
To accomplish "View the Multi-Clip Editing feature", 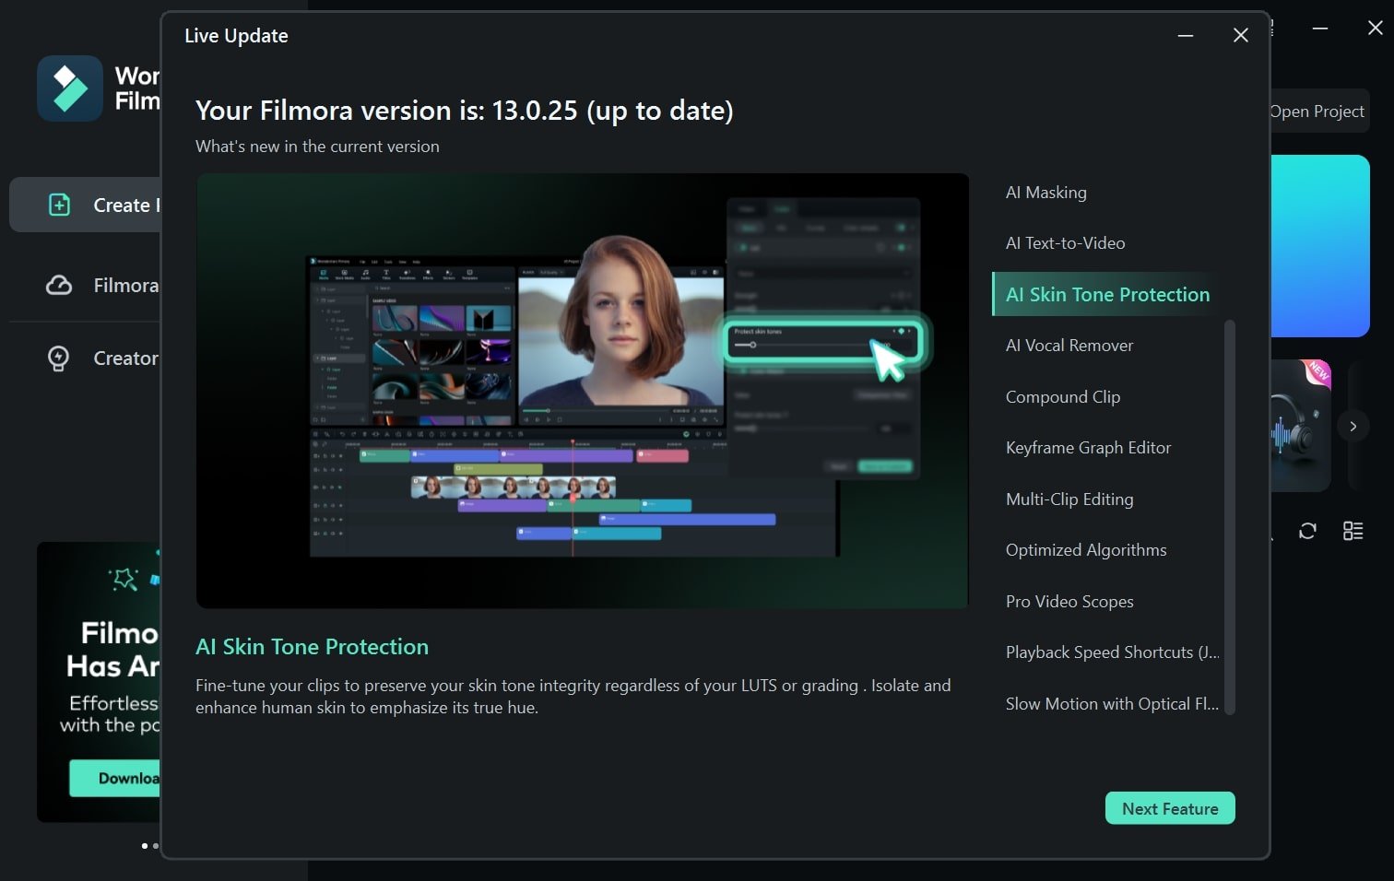I will tap(1069, 499).
